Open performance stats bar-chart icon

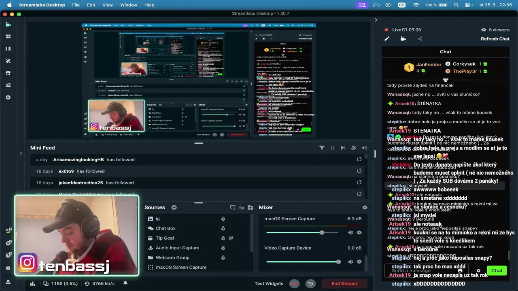(33, 284)
